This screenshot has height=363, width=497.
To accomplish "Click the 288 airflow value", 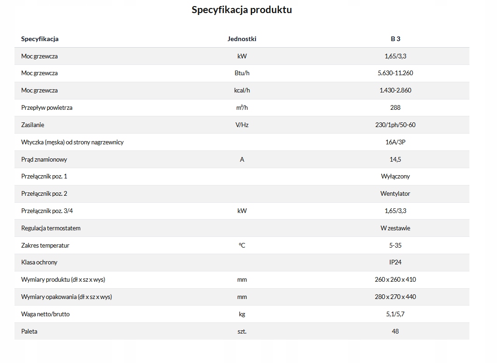I will (395, 107).
